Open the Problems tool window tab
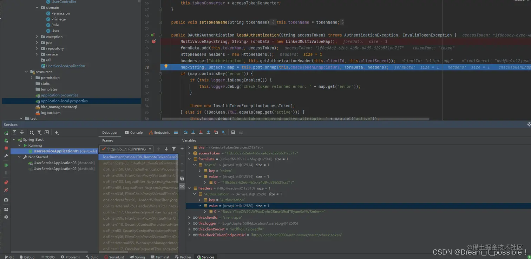531x259 pixels. [x=70, y=257]
